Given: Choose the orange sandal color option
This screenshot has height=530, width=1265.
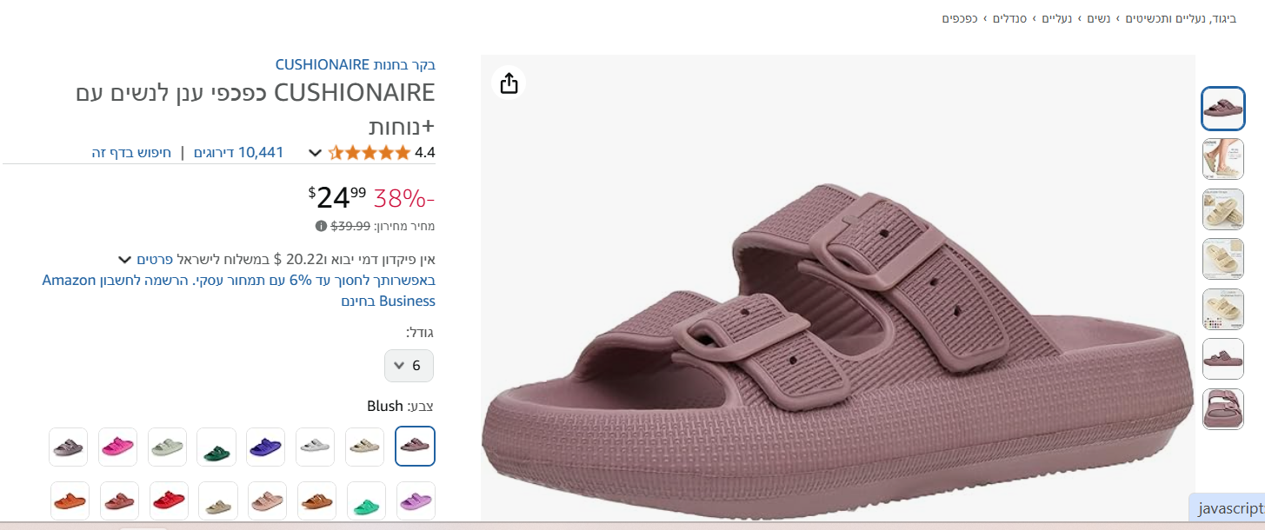Looking at the screenshot, I should coord(69,500).
